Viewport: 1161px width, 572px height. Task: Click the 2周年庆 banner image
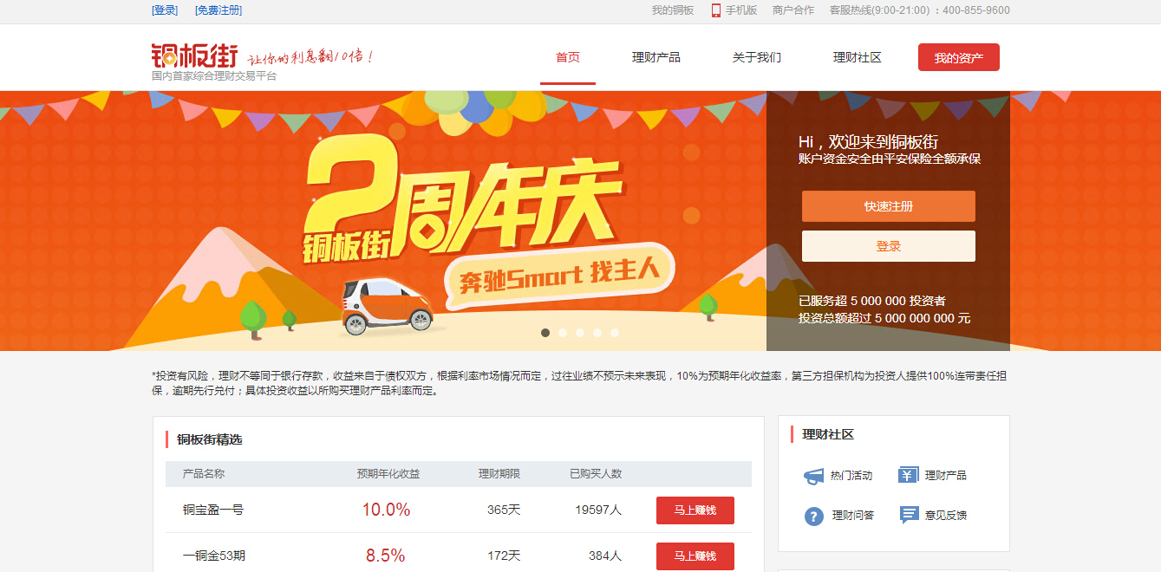click(x=383, y=221)
